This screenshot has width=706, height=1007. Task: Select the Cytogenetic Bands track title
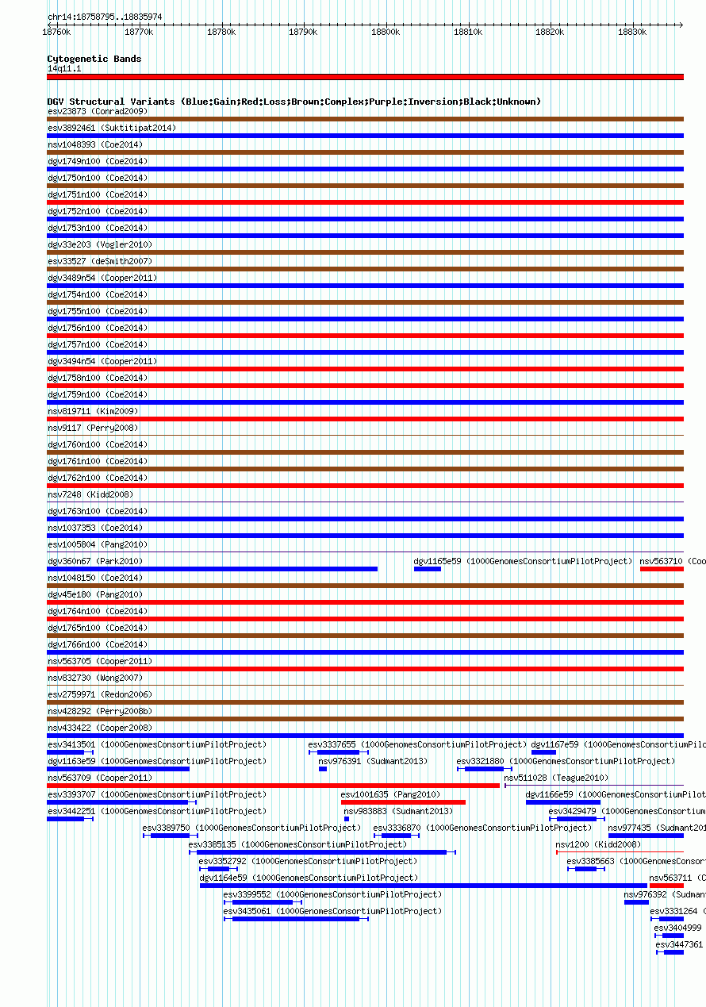(x=94, y=59)
